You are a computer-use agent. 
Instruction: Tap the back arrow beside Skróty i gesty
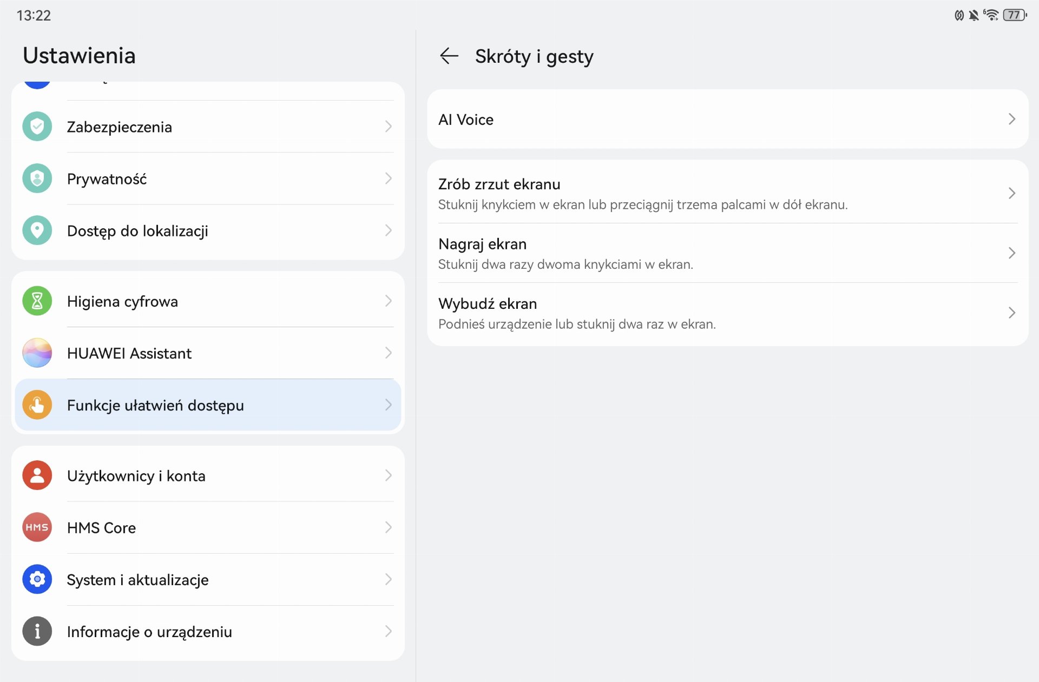tap(449, 56)
